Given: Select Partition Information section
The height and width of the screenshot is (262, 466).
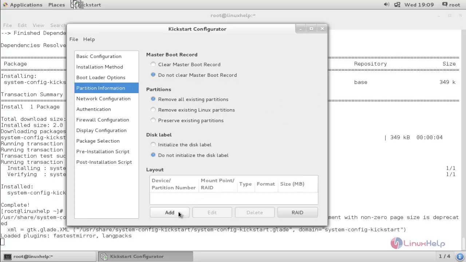Looking at the screenshot, I should point(106,88).
